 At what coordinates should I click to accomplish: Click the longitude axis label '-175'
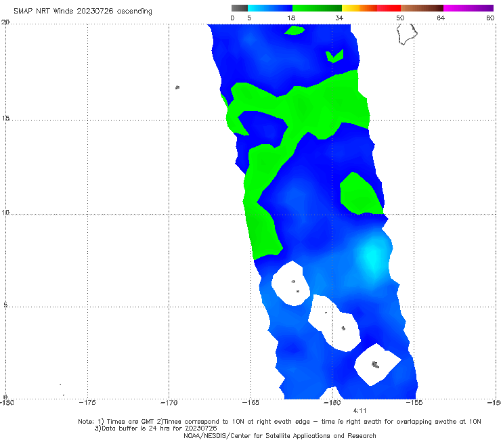coord(87,403)
